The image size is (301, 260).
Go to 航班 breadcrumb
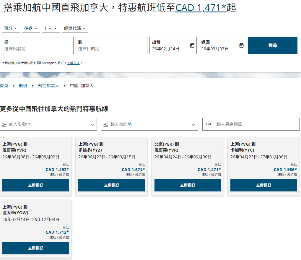tap(23, 86)
